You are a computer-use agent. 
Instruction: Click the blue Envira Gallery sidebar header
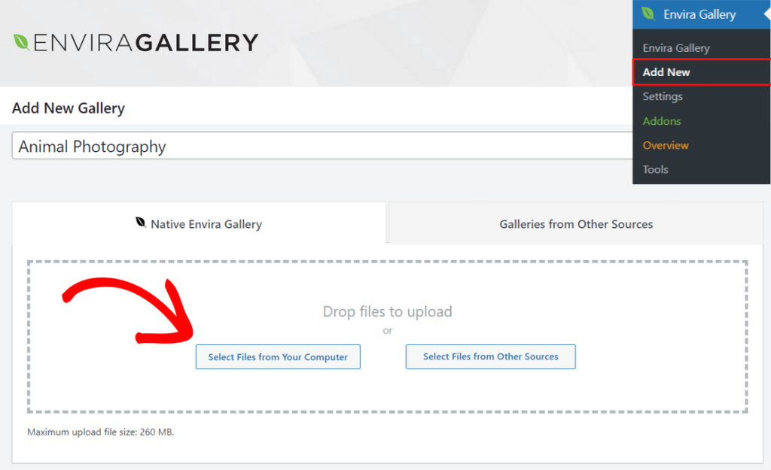[700, 14]
